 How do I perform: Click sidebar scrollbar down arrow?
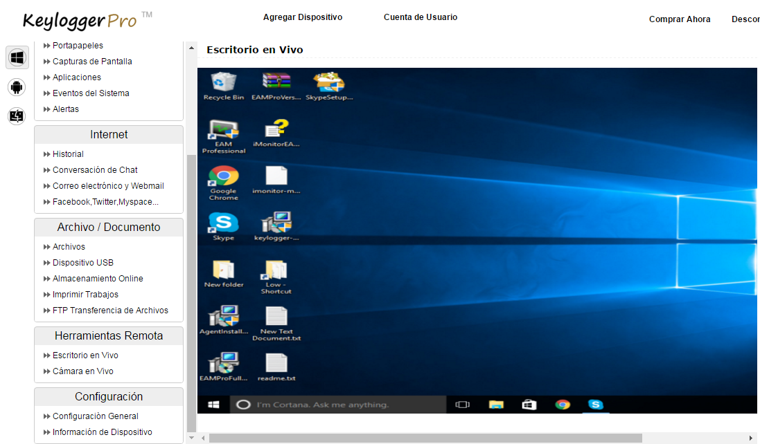tap(191, 438)
